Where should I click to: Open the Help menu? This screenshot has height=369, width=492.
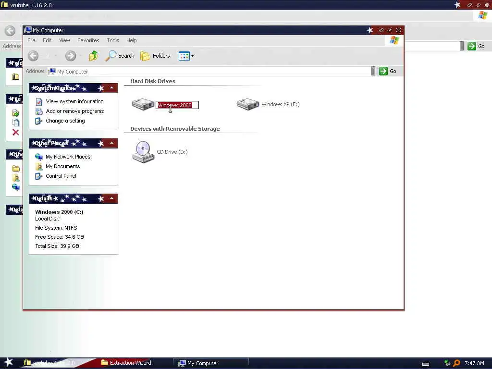[132, 40]
